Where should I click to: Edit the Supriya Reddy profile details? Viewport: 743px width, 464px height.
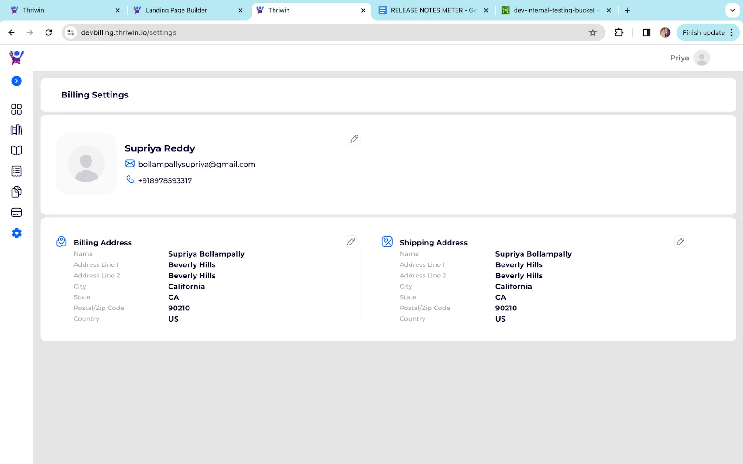354,139
